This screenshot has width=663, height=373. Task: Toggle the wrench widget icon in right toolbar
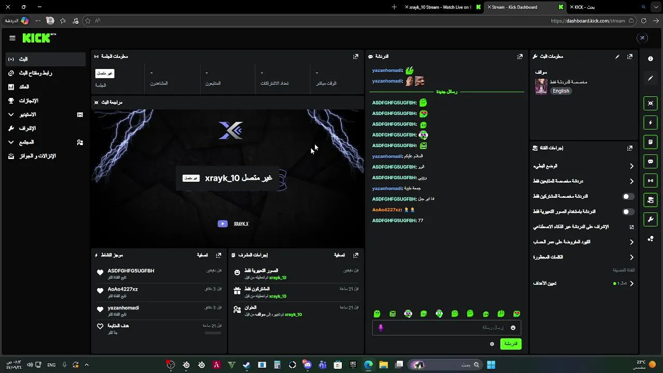tap(651, 220)
